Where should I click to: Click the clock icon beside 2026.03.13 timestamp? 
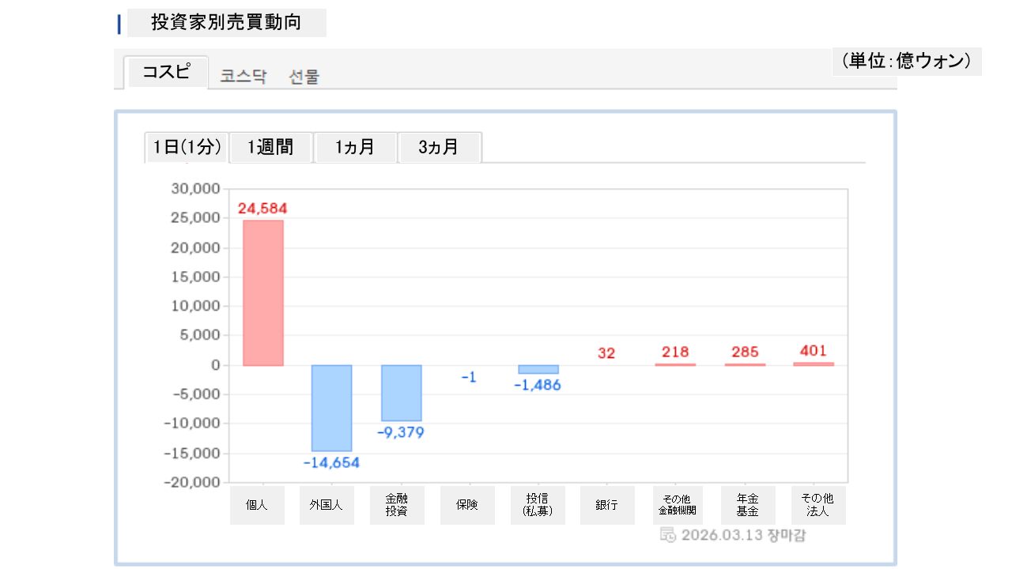(667, 535)
